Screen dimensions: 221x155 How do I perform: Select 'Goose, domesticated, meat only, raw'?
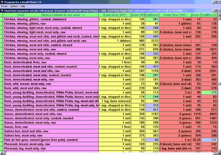click(x=51, y=123)
